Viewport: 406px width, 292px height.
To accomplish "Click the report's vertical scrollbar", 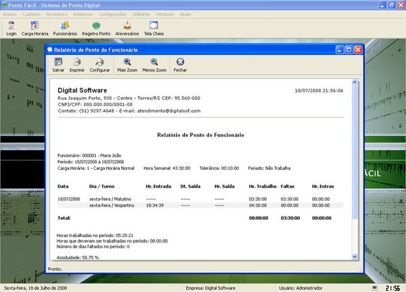I will tap(355, 149).
